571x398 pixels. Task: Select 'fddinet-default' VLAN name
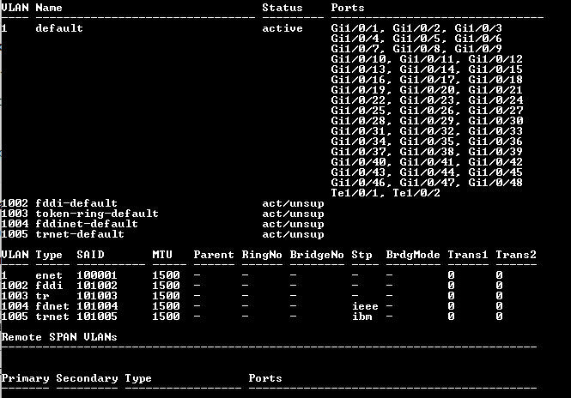point(87,223)
